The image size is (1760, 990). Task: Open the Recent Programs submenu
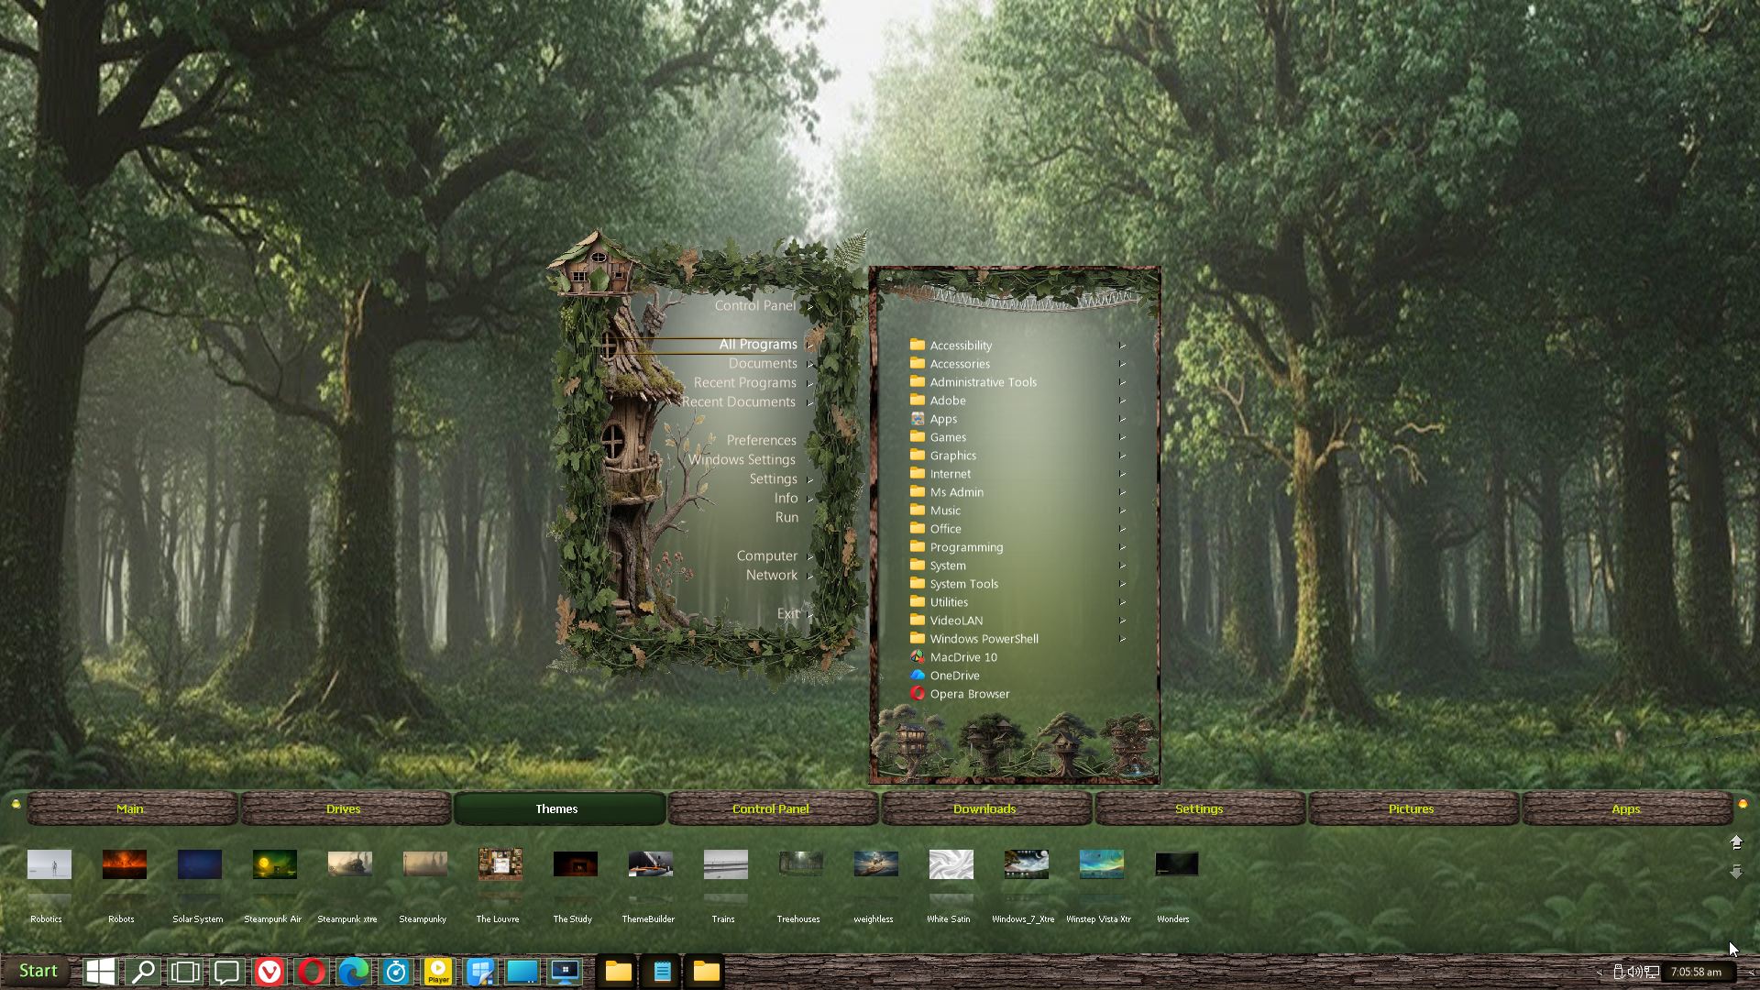pyautogui.click(x=745, y=382)
